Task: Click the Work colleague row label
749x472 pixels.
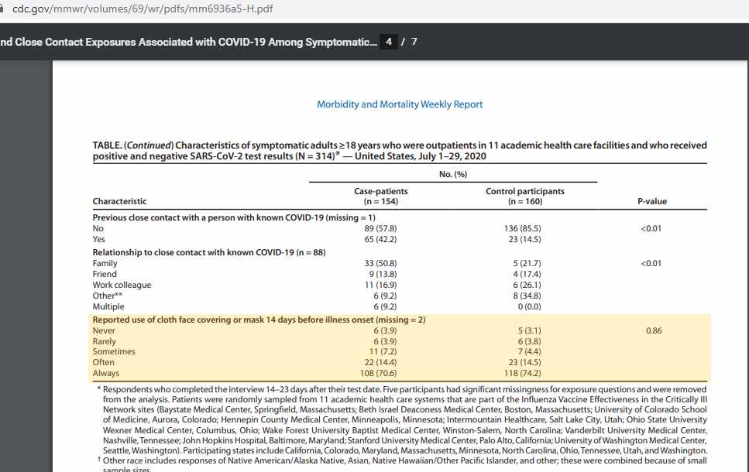Action: (x=122, y=285)
